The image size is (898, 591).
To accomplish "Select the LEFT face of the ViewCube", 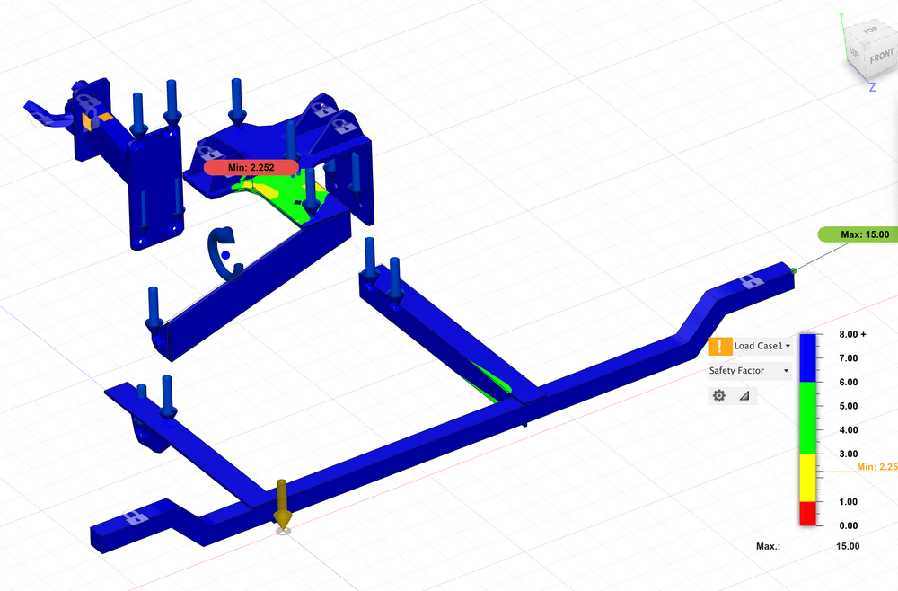I will coord(855,53).
